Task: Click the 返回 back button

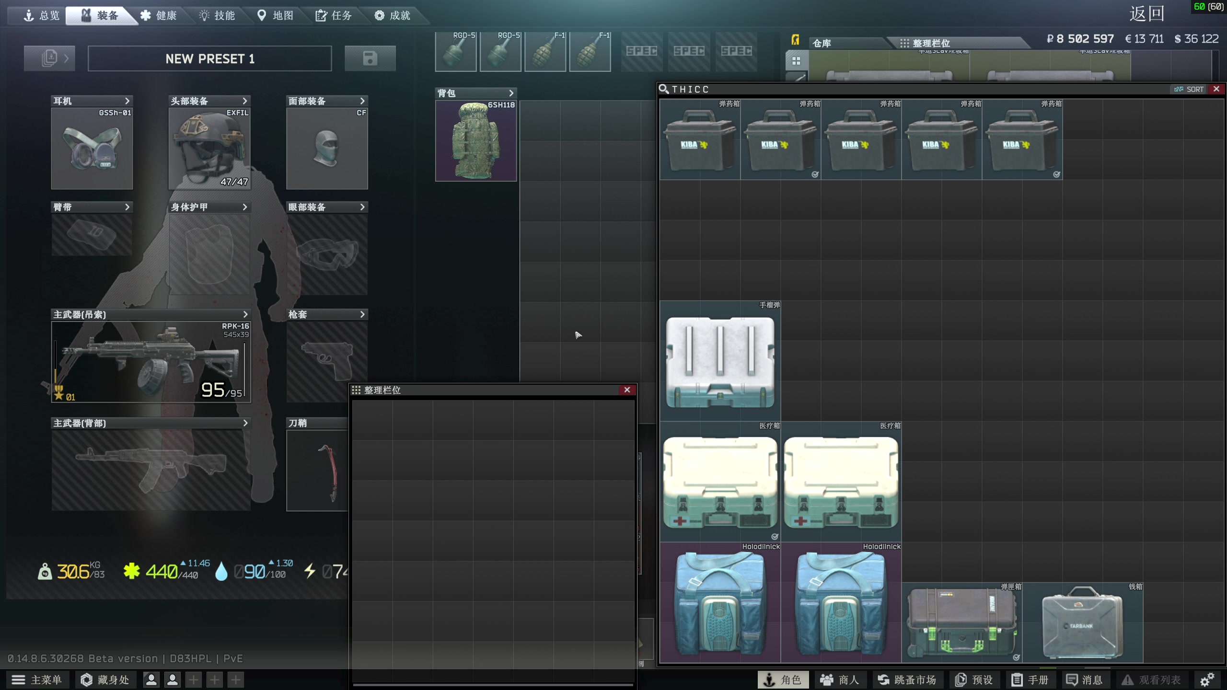Action: click(x=1146, y=13)
